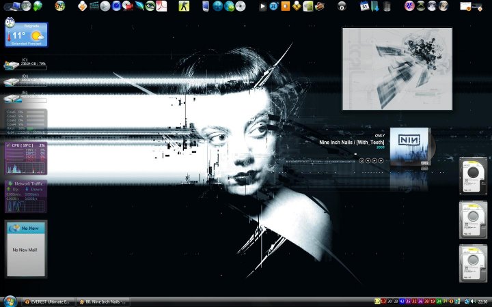Launch the Adobe PDF reader icon

tap(161, 6)
